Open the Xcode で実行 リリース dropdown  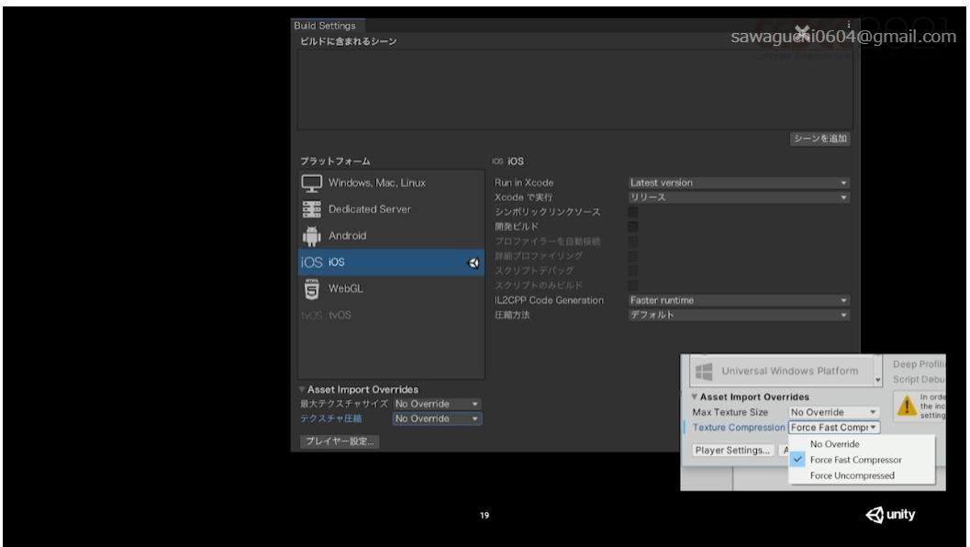coord(739,197)
